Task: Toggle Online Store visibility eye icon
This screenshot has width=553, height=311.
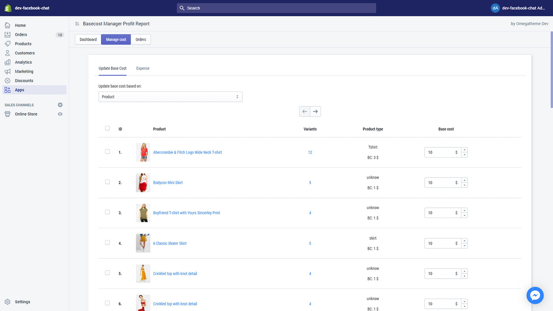Action: pos(60,114)
